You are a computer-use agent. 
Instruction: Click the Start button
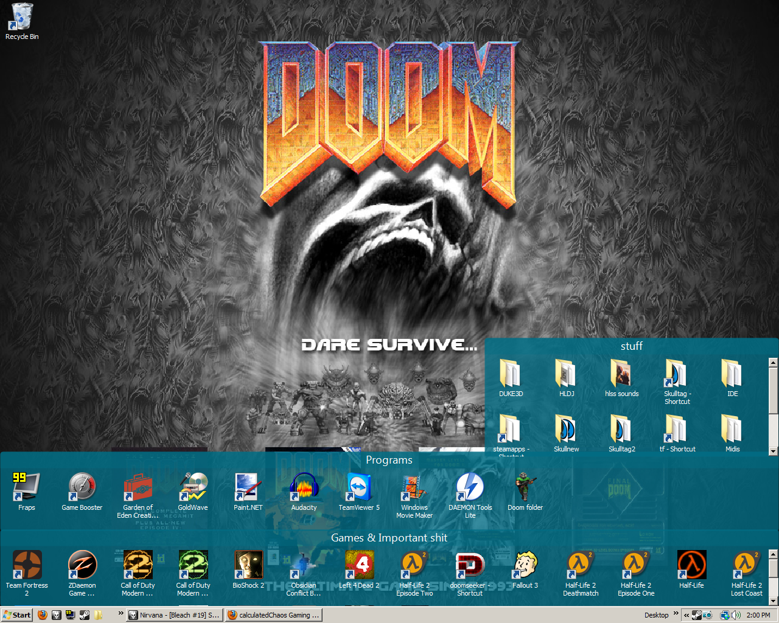pyautogui.click(x=17, y=615)
